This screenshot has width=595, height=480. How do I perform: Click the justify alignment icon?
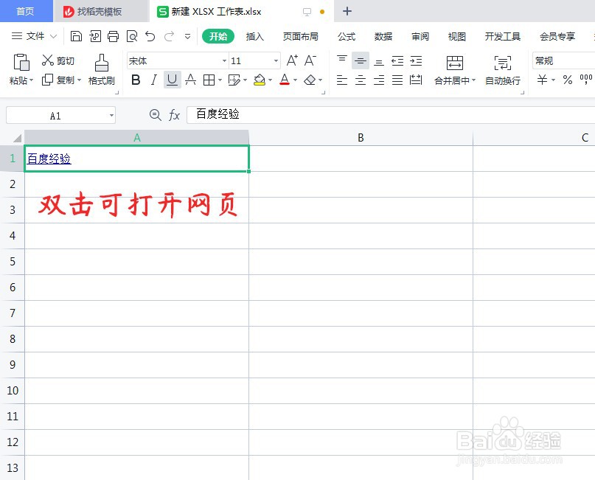tap(397, 80)
